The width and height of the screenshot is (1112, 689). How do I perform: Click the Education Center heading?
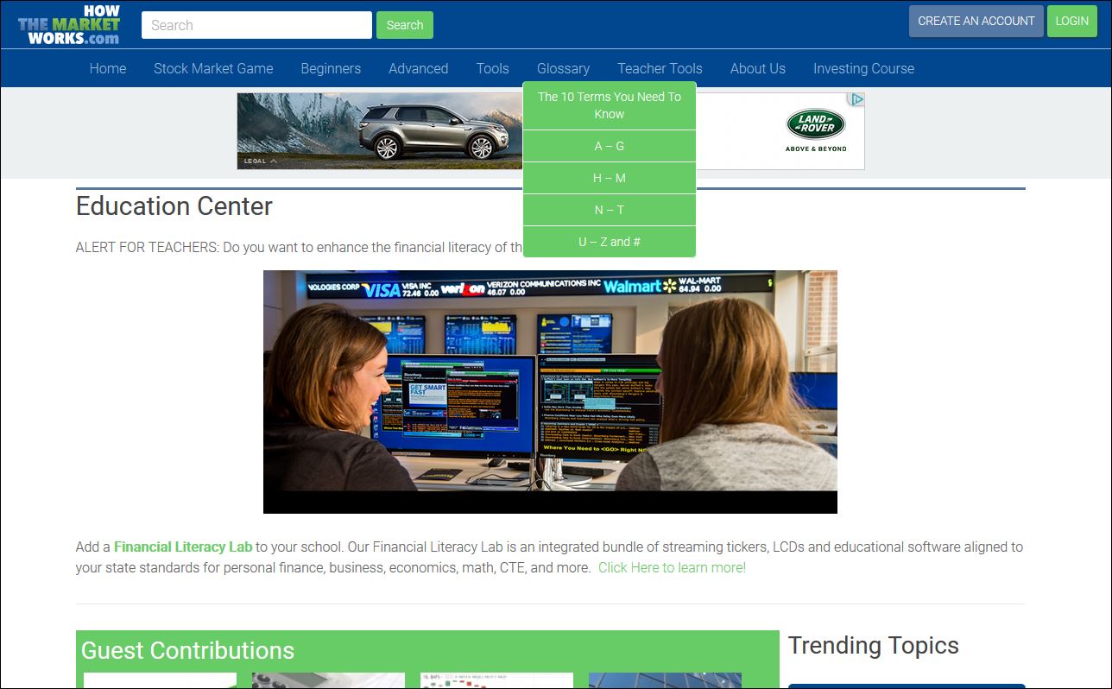point(174,206)
